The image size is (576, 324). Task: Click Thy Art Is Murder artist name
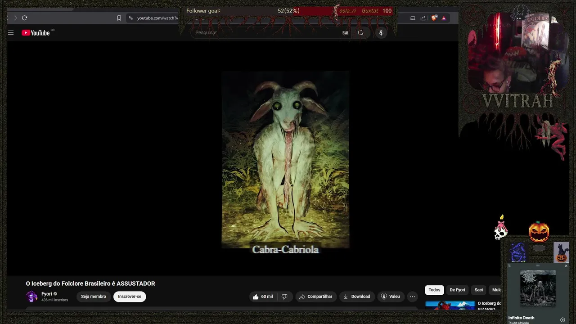(519, 323)
